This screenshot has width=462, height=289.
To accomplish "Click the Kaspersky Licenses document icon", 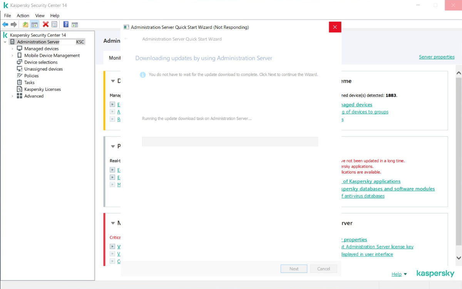I will tap(20, 89).
